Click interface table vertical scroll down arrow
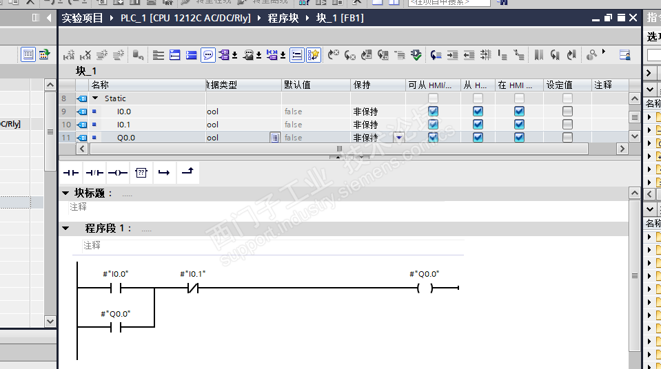Viewport: 661px width, 369px height. [x=634, y=136]
